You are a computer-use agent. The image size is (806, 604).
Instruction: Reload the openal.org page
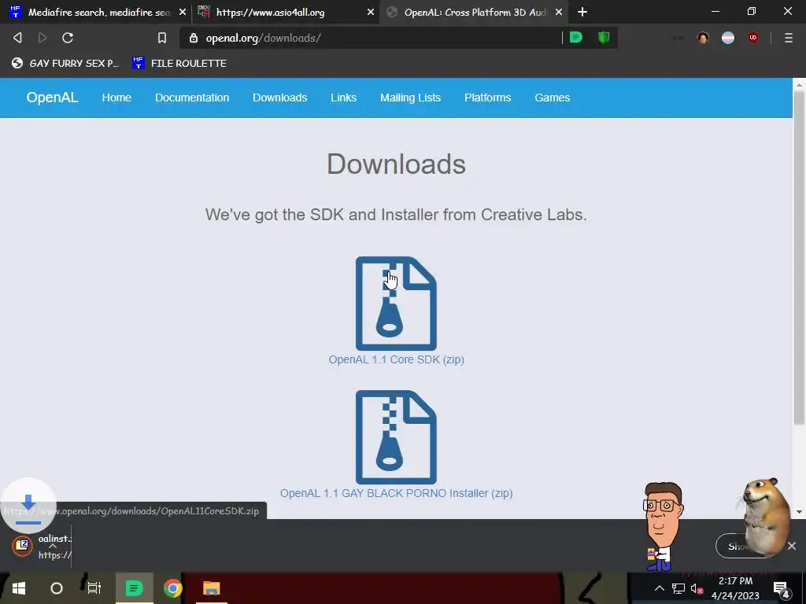point(68,38)
